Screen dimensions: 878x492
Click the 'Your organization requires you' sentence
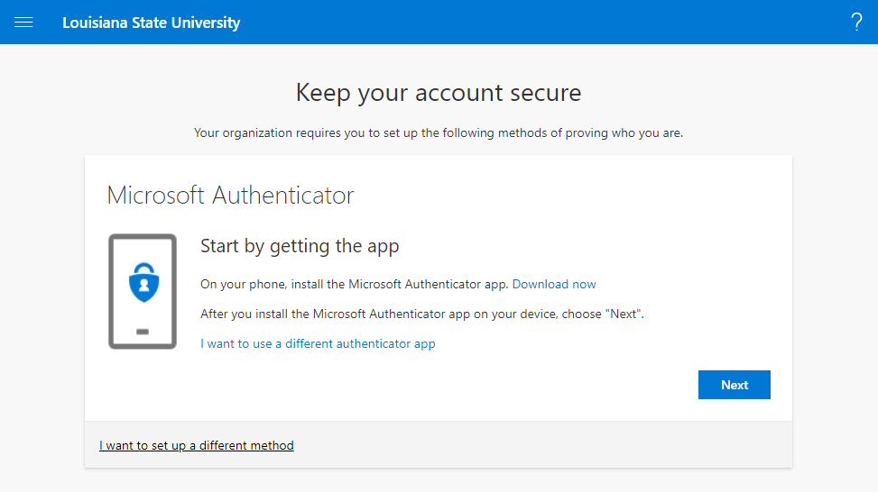439,133
